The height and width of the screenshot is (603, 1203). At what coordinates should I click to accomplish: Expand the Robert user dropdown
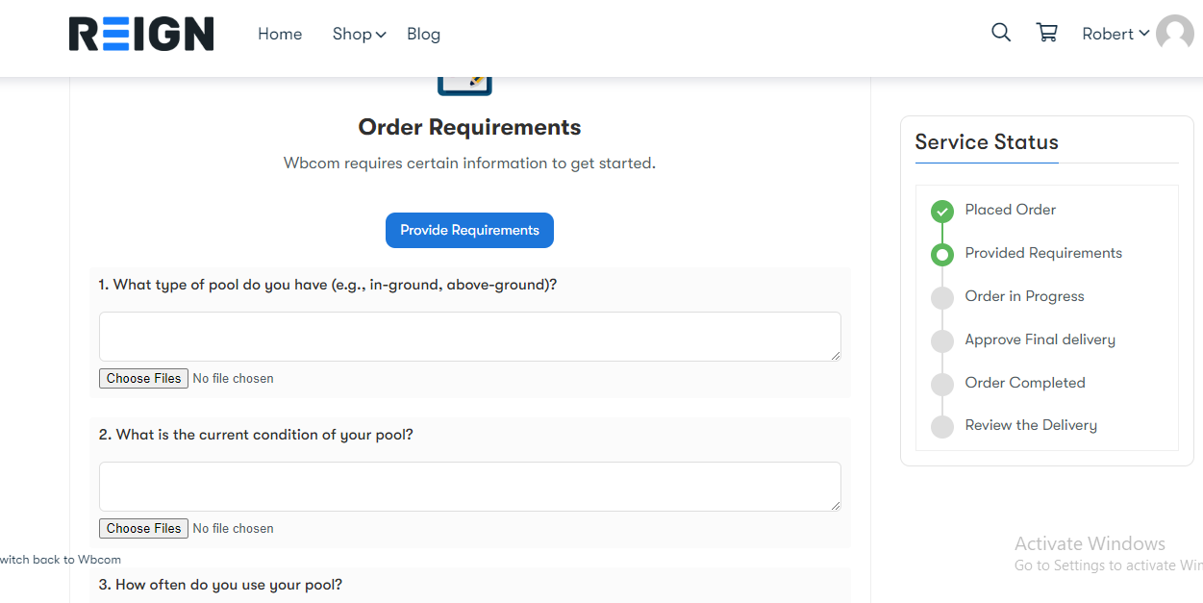[1115, 34]
